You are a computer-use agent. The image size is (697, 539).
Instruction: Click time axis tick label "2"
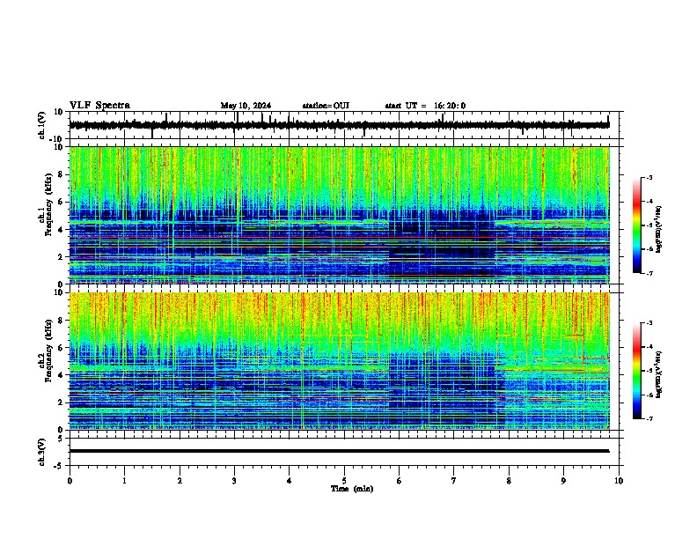click(x=180, y=481)
